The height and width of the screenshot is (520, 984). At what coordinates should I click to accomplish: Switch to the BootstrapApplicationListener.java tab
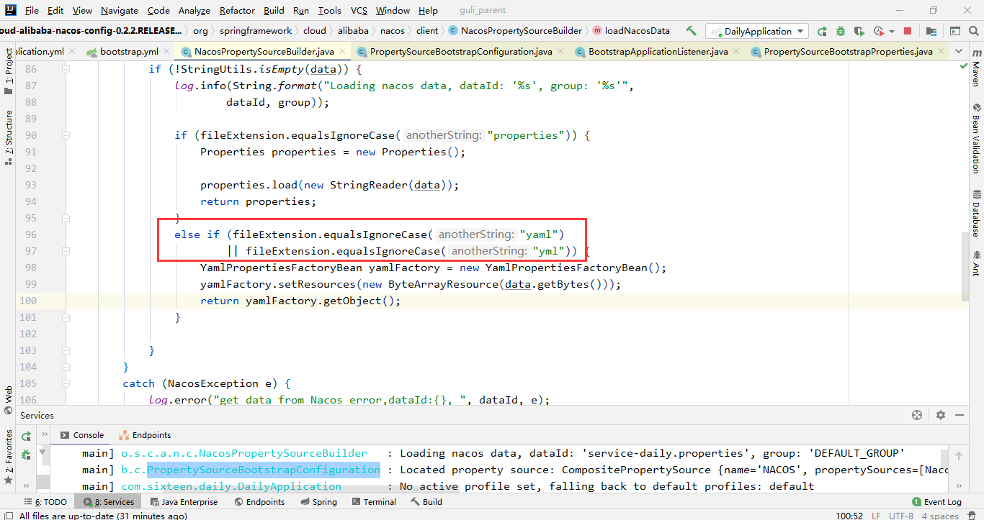point(658,52)
